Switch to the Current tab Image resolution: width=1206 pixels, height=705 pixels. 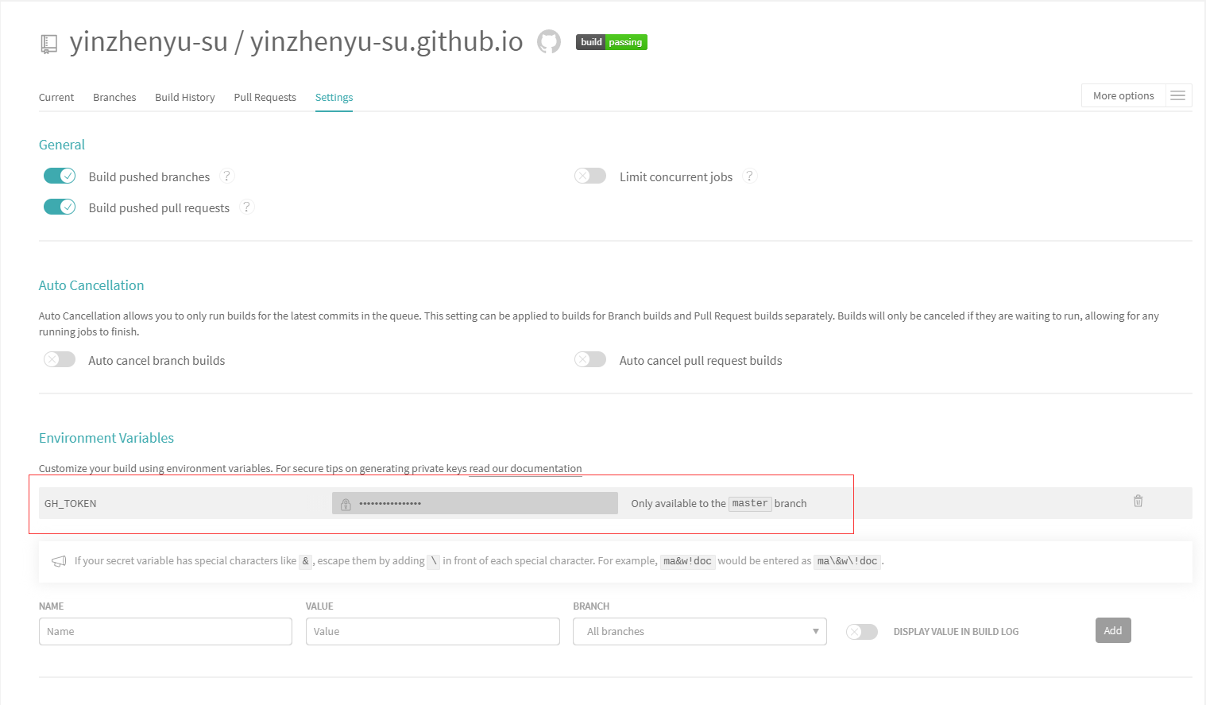56,97
